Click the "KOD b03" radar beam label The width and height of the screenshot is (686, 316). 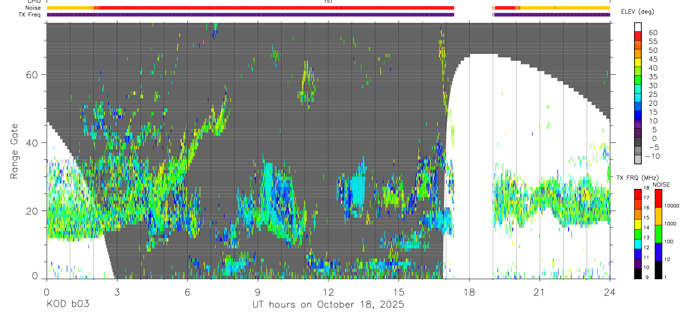coord(67,305)
